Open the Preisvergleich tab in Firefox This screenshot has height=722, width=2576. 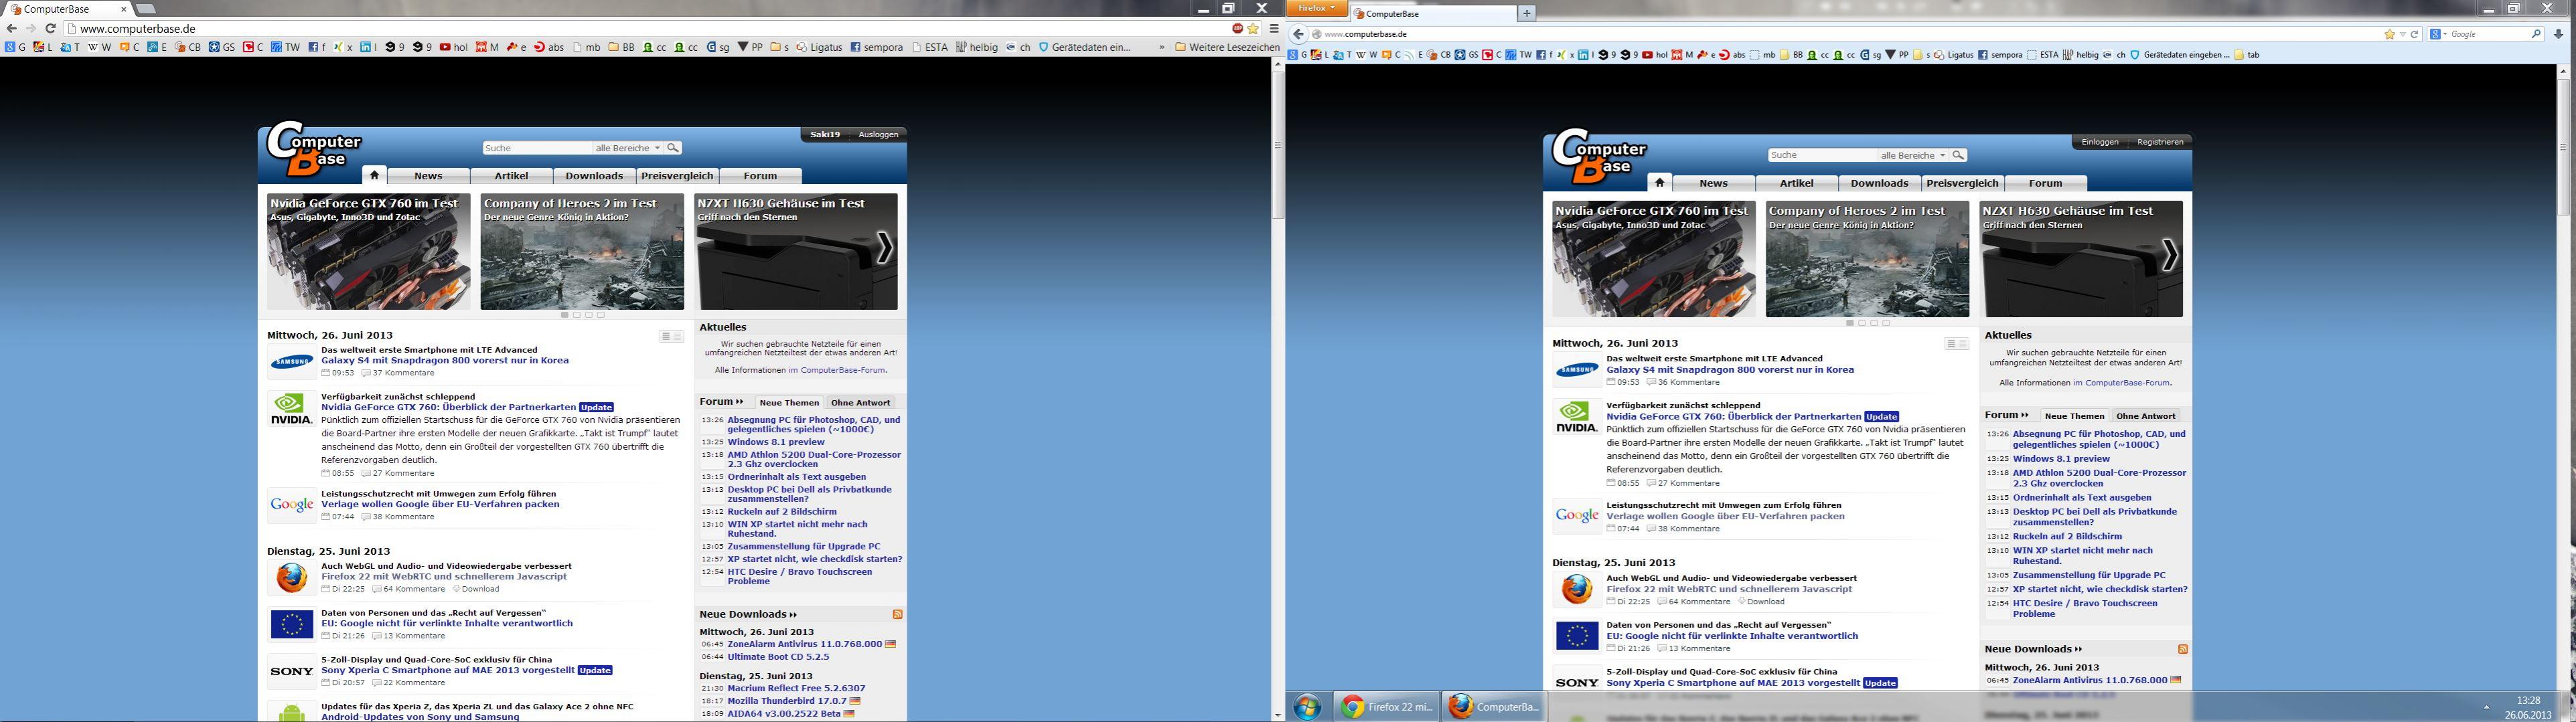1962,184
